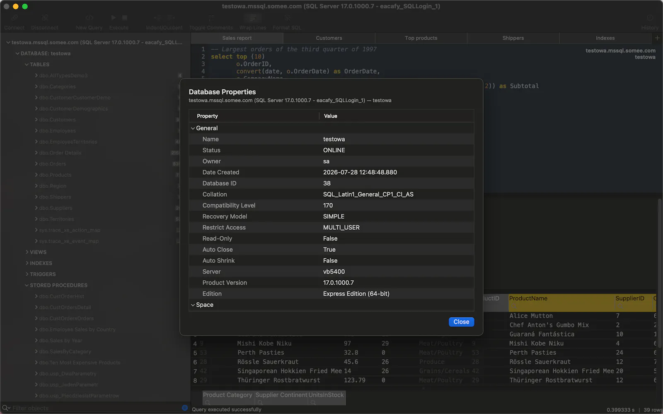Close the Database Properties dialog
Viewport: 663px width, 414px height.
click(461, 322)
